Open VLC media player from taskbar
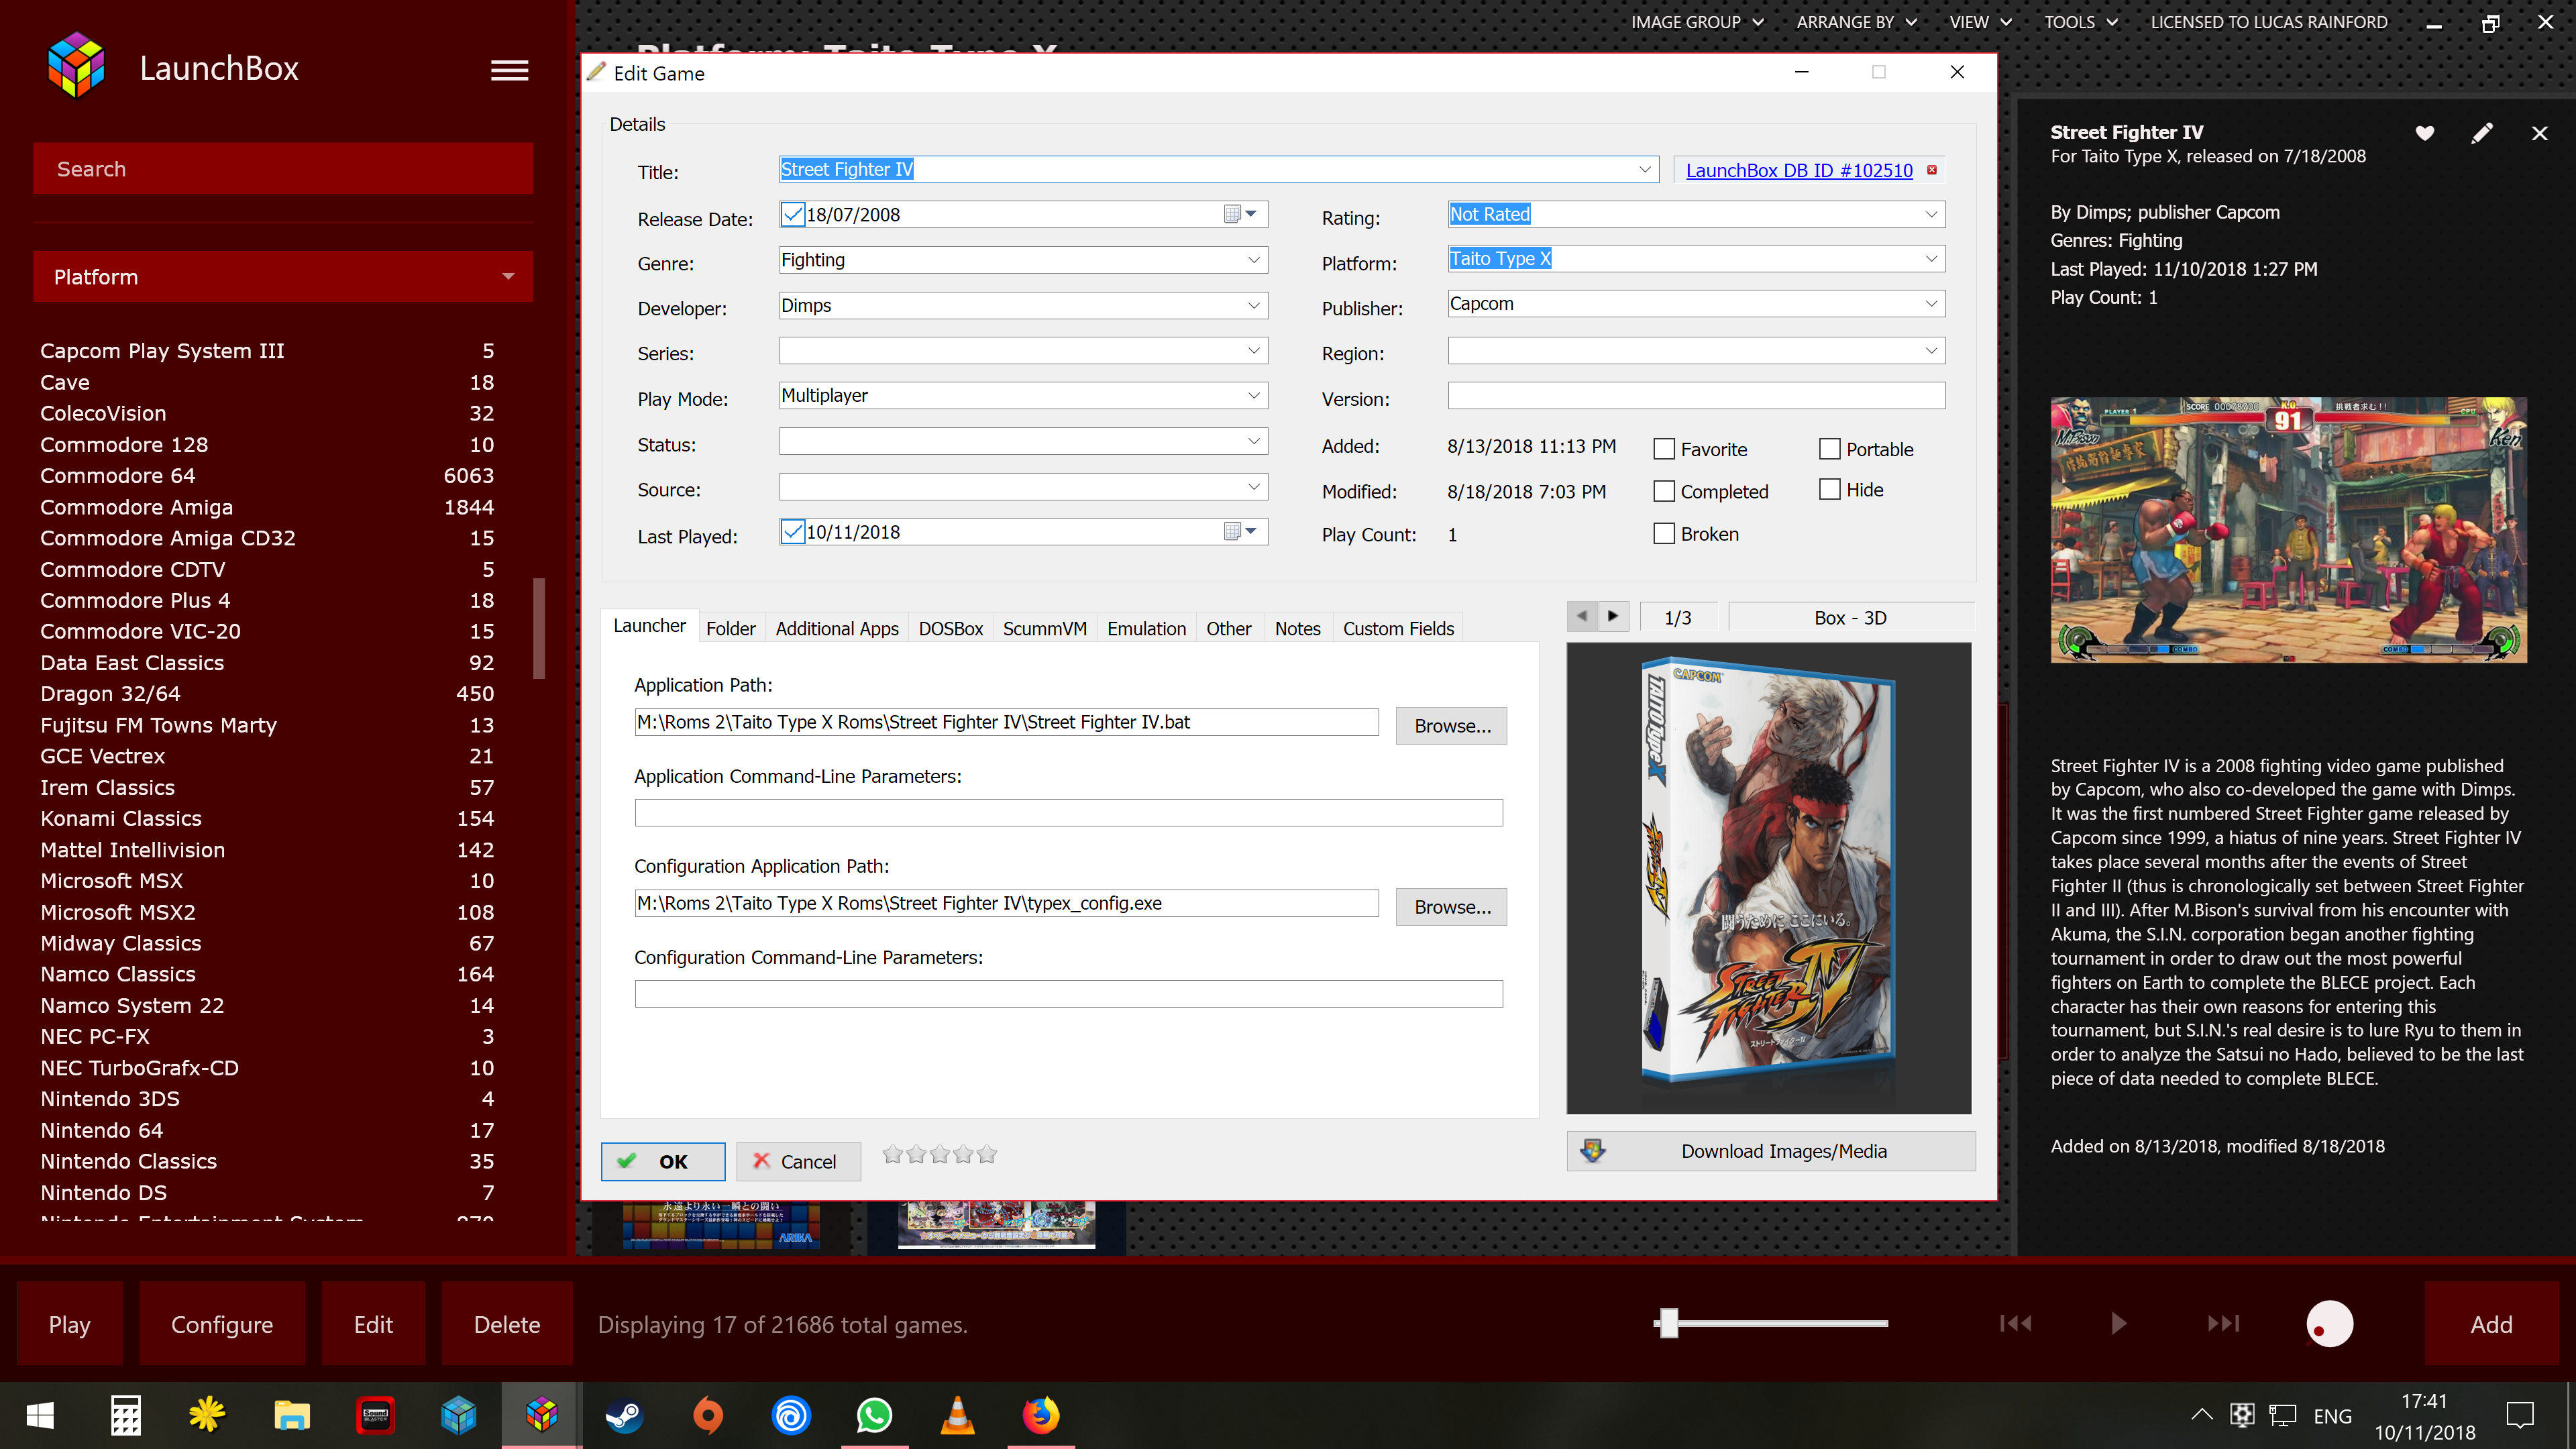Image resolution: width=2576 pixels, height=1449 pixels. pos(957,1415)
